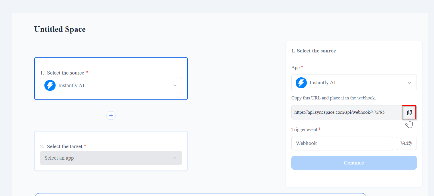Focus the Trigger event Webhook field
This screenshot has height=196, width=434.
click(342, 143)
